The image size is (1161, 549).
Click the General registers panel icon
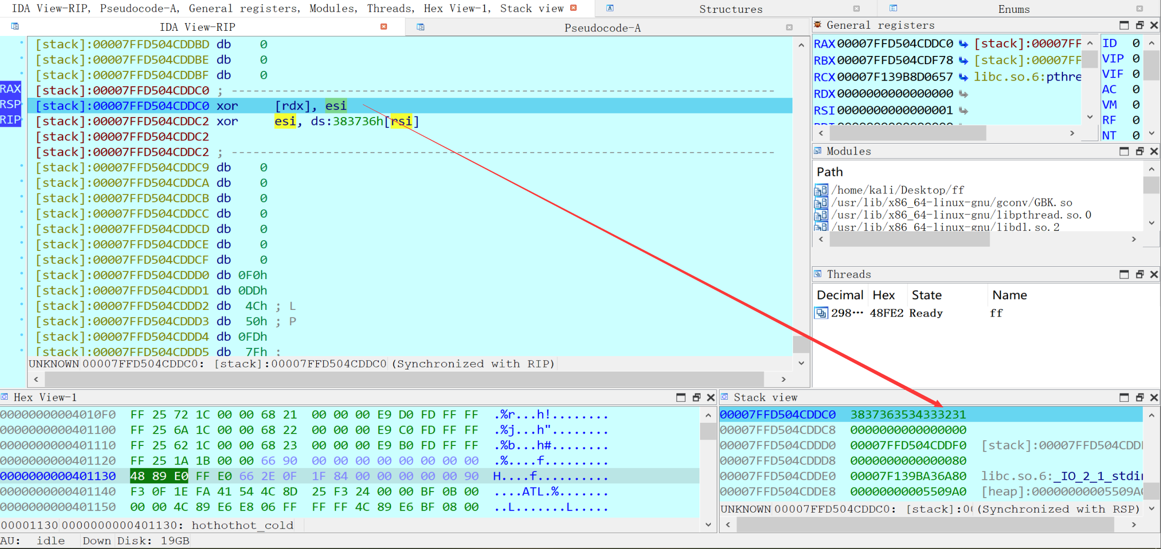(818, 25)
